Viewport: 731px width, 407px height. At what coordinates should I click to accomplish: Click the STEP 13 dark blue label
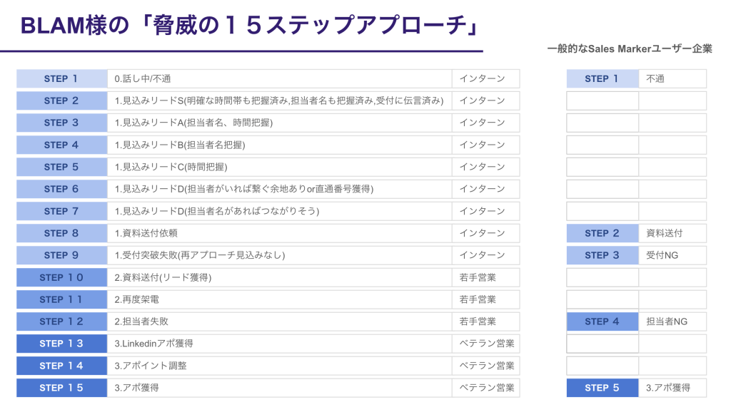pyautogui.click(x=61, y=344)
